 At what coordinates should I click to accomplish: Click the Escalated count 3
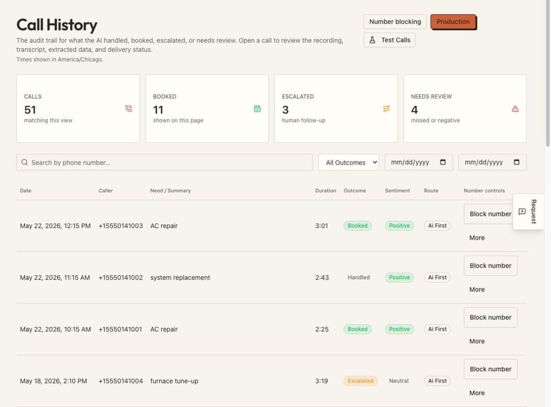point(285,110)
